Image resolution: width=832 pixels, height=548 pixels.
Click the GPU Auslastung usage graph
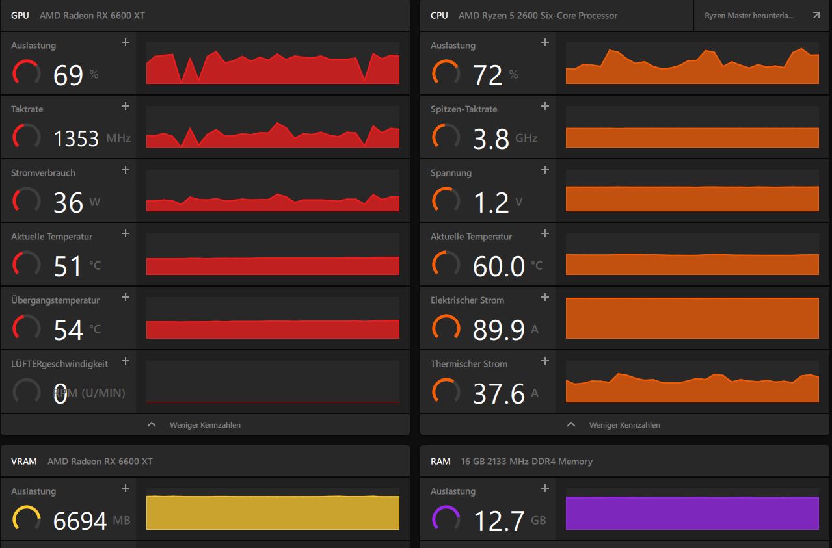coord(273,63)
